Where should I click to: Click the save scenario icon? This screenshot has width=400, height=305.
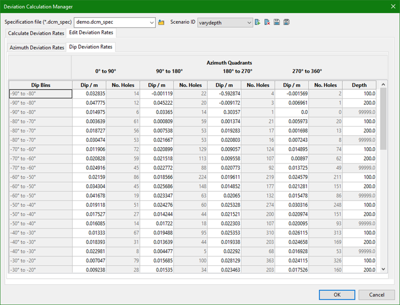click(x=277, y=22)
